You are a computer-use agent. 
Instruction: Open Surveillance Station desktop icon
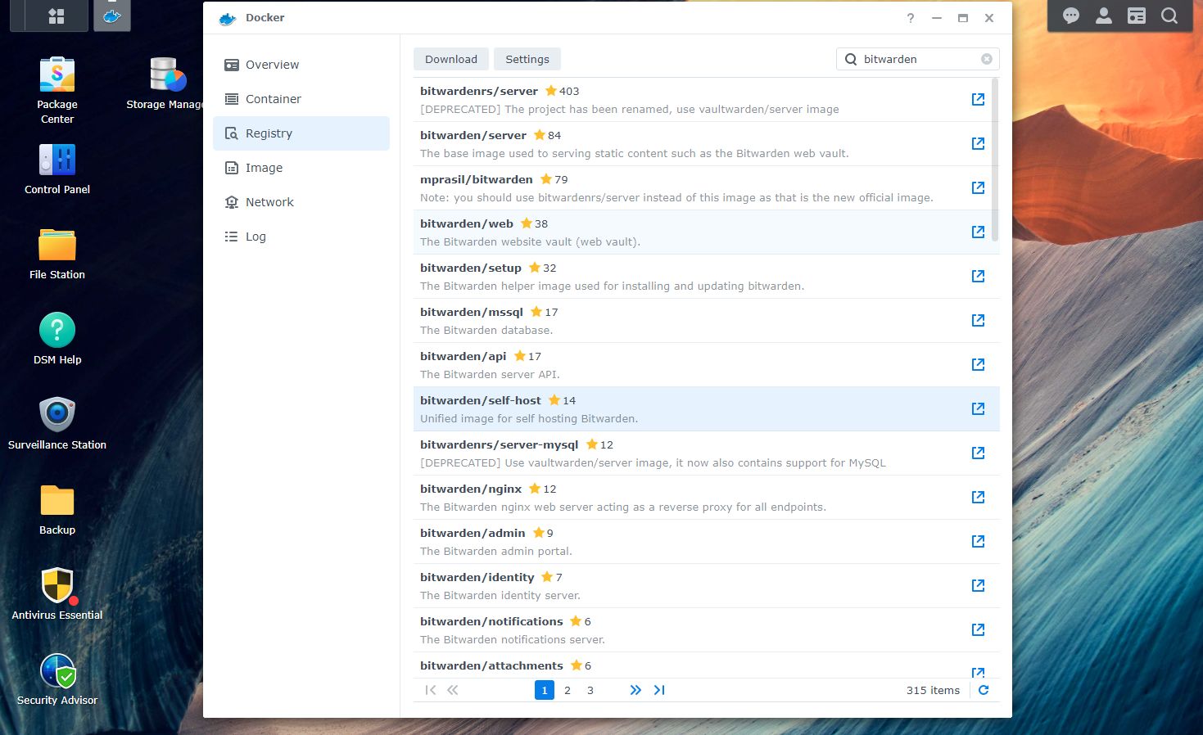(57, 424)
